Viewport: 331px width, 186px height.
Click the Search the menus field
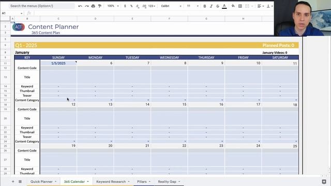coord(41,6)
